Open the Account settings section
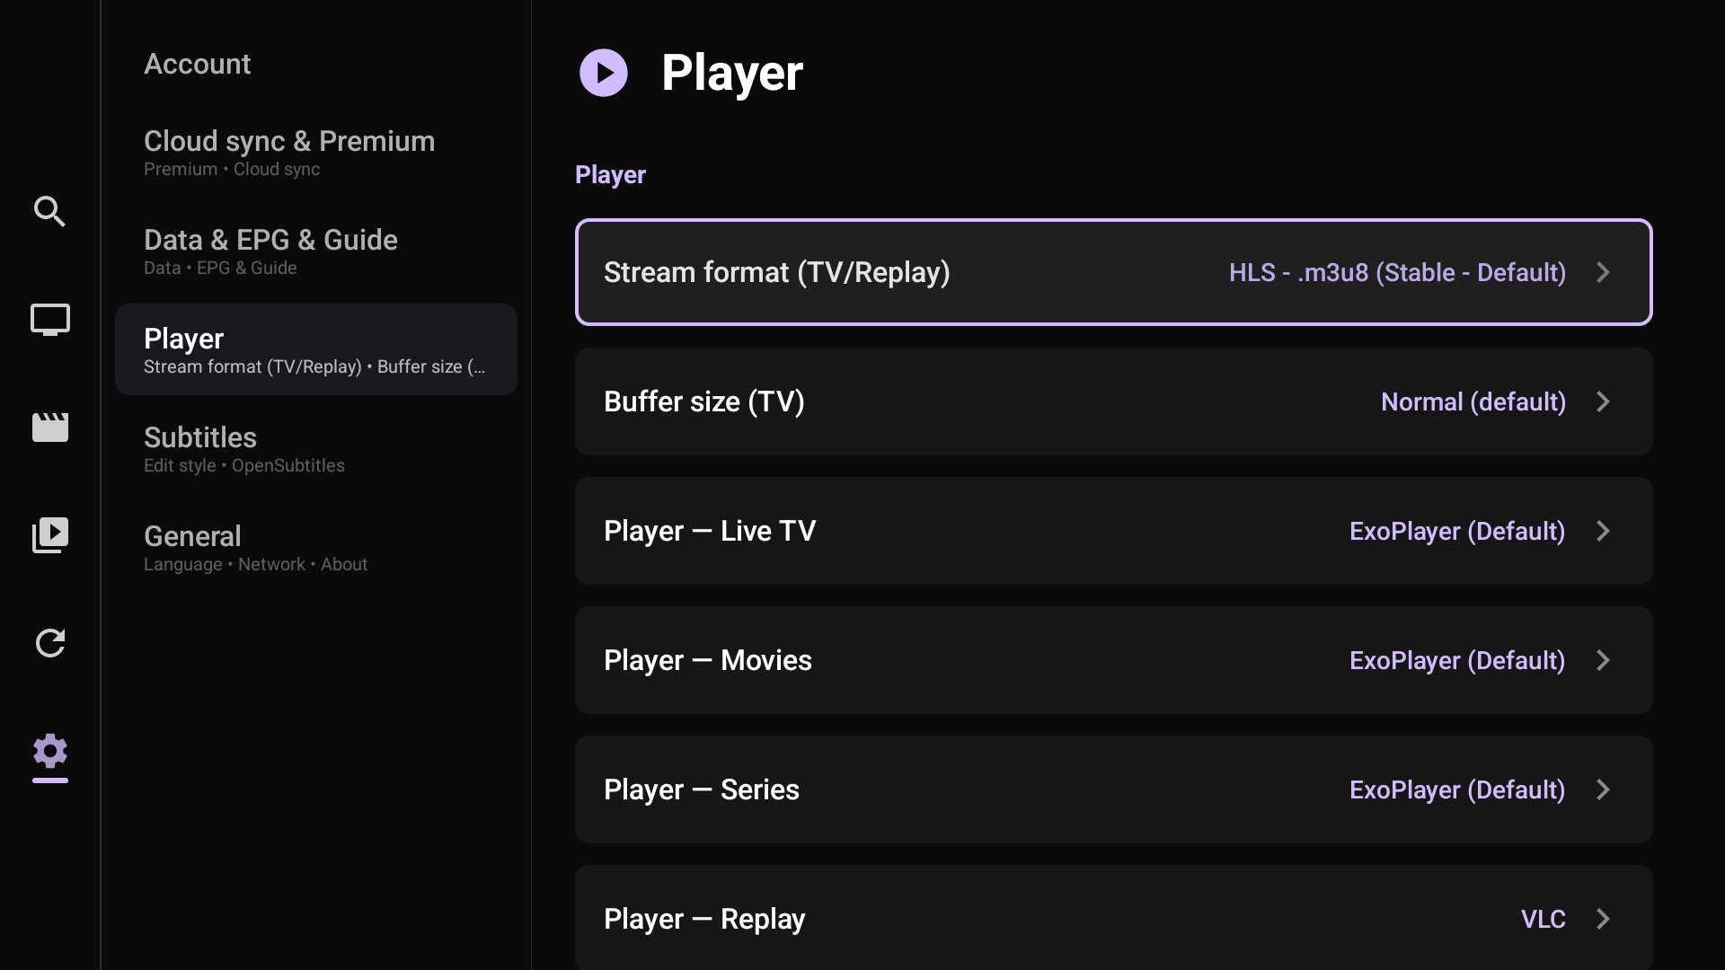 pos(198,64)
